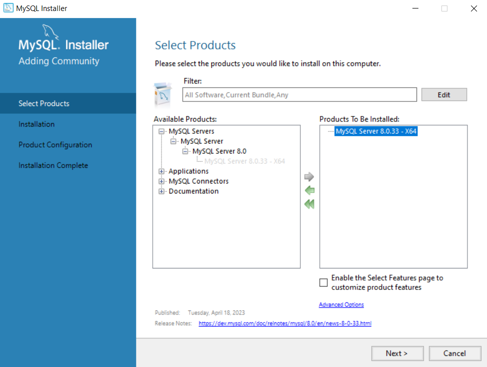This screenshot has height=367, width=487.
Task: Click the Next button
Action: 397,353
